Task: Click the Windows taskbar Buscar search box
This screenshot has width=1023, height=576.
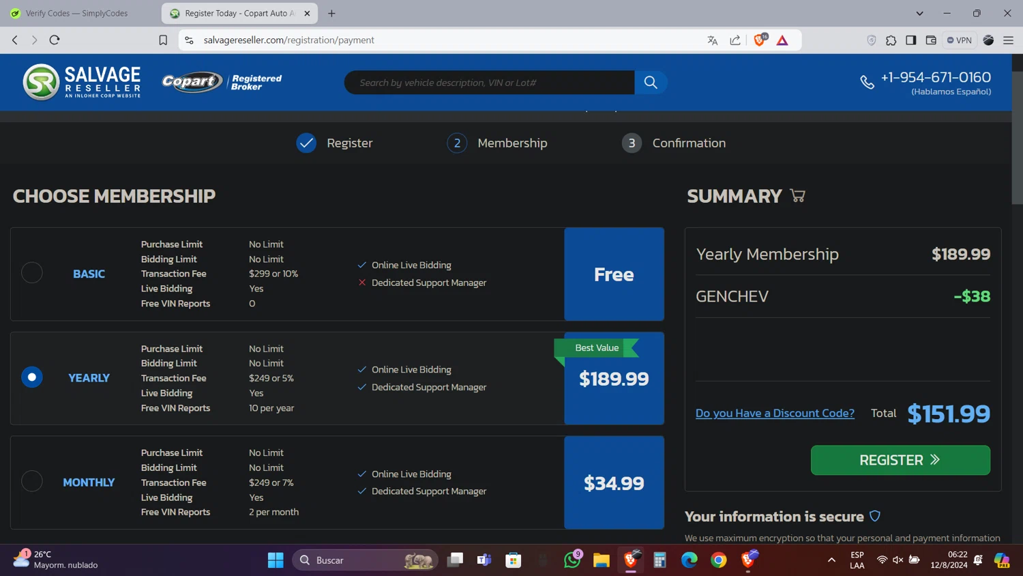Action: point(365,560)
